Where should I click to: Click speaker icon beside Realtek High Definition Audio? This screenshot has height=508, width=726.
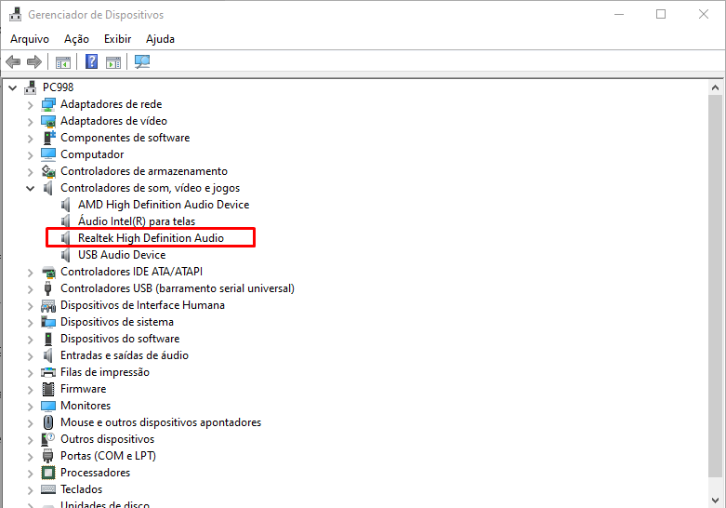(x=66, y=238)
